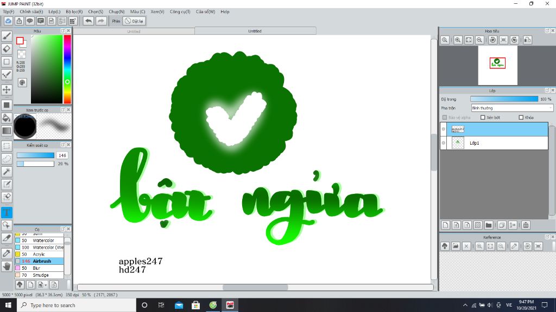Open the Chỉnh sửa(E) menu

click(31, 12)
